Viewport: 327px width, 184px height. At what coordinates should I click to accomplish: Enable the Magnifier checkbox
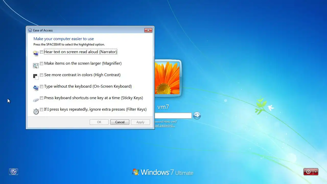pos(41,63)
